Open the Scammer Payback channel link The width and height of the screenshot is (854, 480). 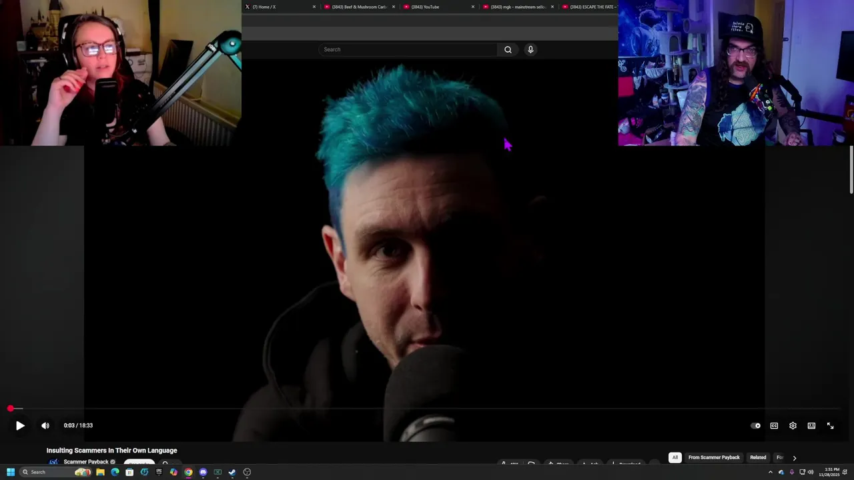pyautogui.click(x=86, y=462)
